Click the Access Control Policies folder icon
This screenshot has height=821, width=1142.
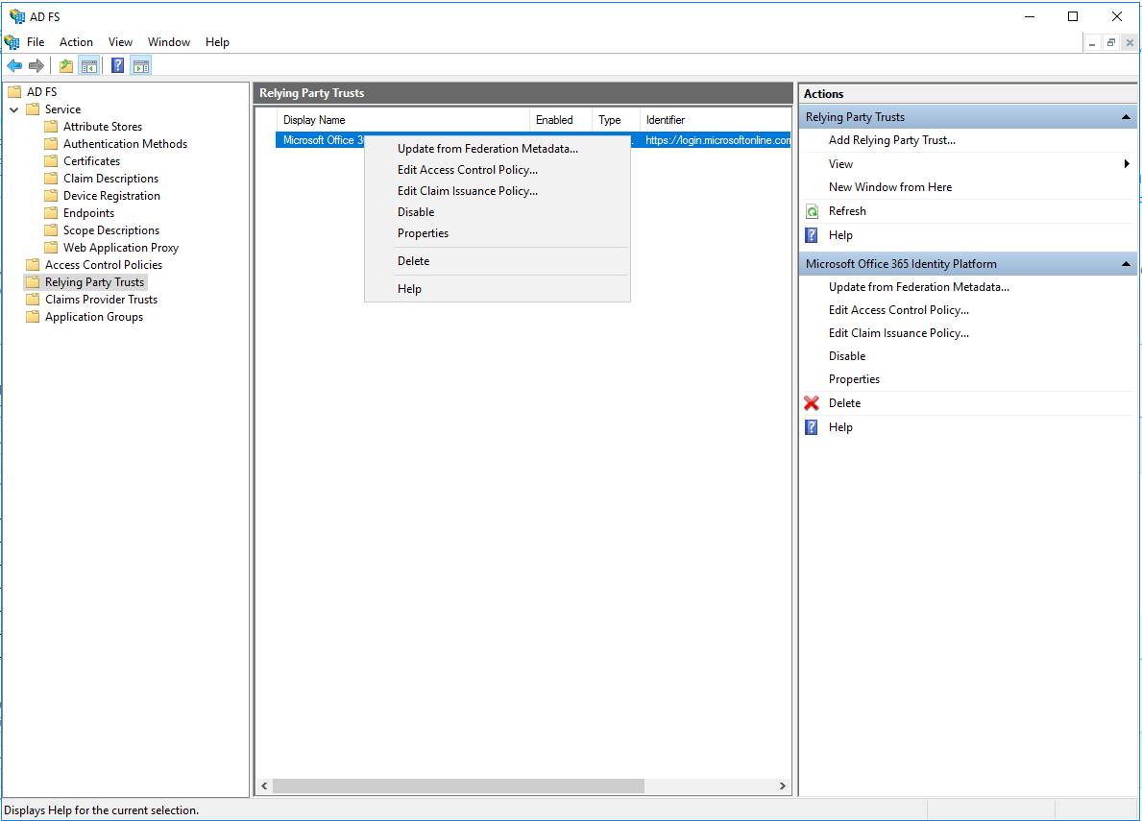33,265
